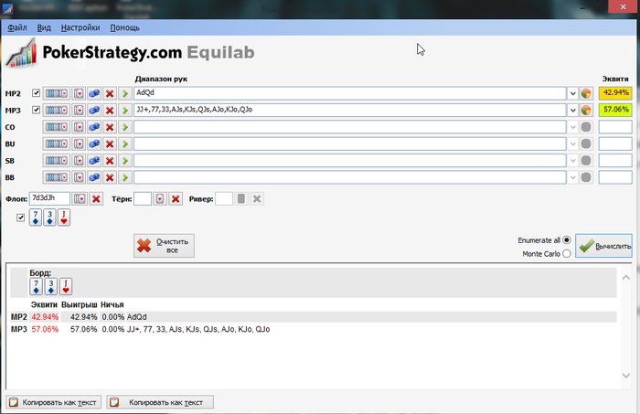Click results scrollbar down arrow
640x414 pixels.
[625, 376]
